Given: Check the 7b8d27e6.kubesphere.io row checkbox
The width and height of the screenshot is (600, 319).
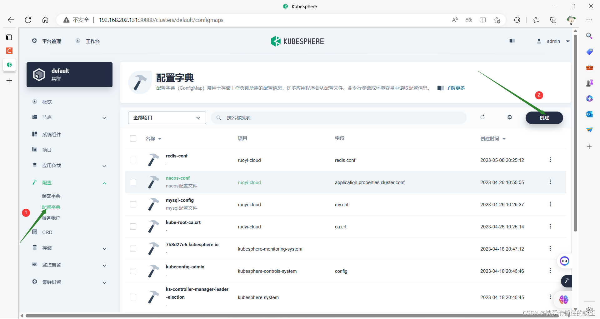Looking at the screenshot, I should coord(133,249).
